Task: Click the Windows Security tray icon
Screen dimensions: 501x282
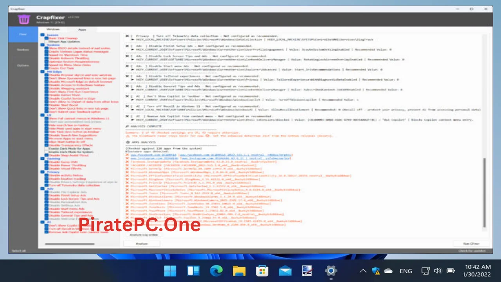Action: click(x=376, y=271)
